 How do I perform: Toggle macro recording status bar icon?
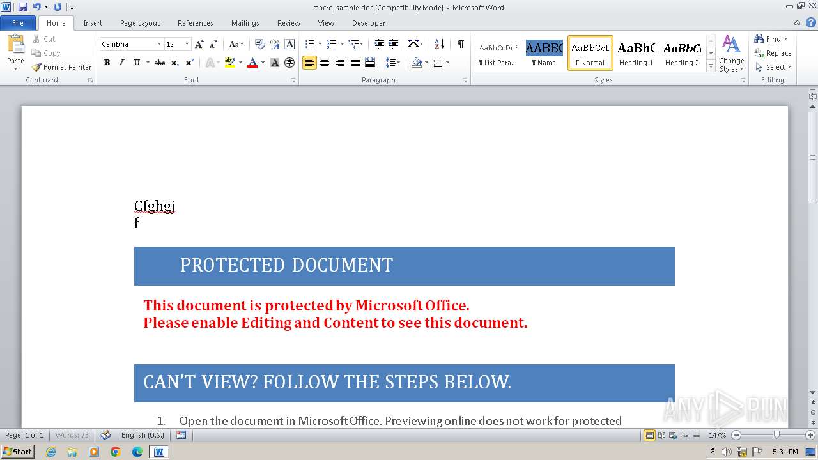[181, 435]
